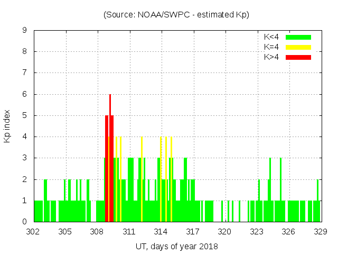This screenshot has height=254, width=338.
Task: Click the "K<4" legend text label
Action: click(271, 37)
